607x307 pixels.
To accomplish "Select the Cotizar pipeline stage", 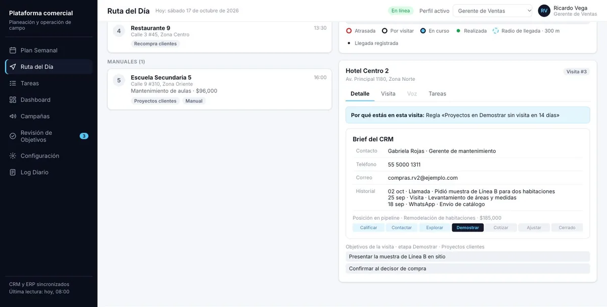I will click(501, 228).
